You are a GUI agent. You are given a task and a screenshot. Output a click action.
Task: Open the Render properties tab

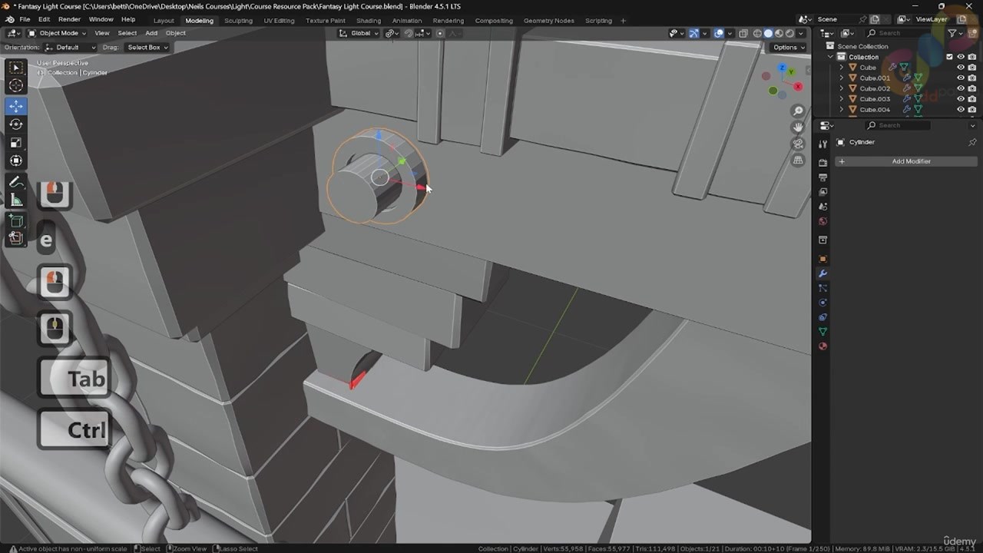pos(822,163)
